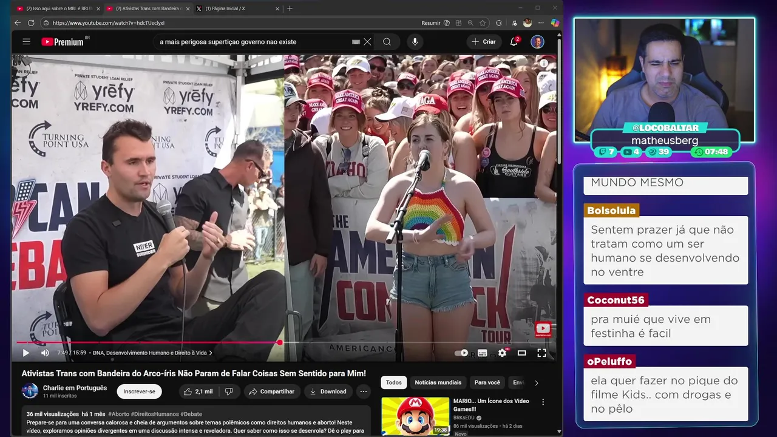Click Bolsolula chat username
Screen dimensions: 777x437
[x=611, y=211]
